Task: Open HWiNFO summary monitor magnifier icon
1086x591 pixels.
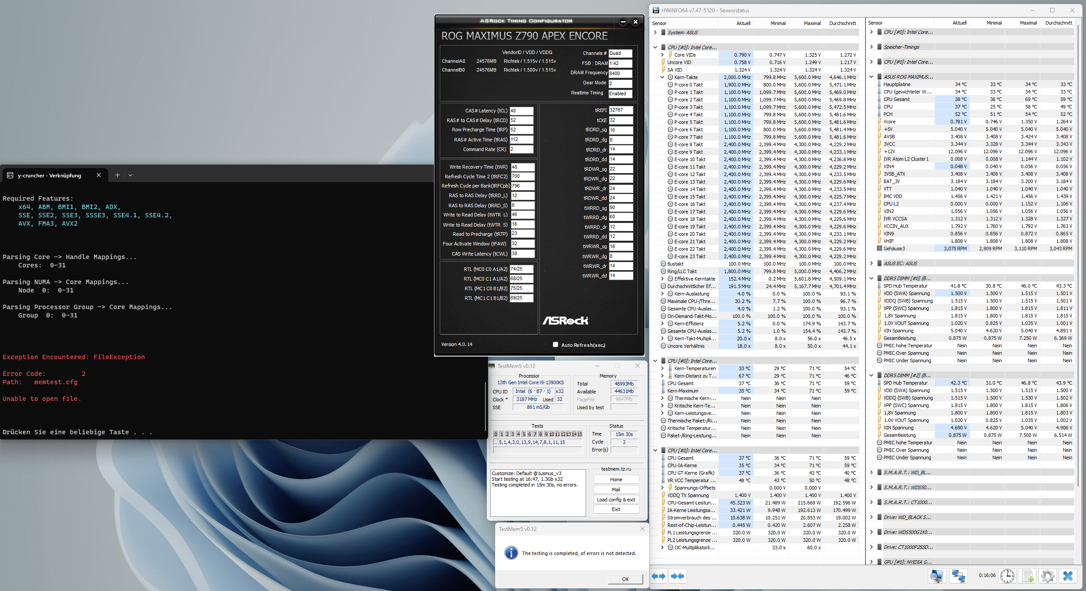Action: tap(937, 576)
